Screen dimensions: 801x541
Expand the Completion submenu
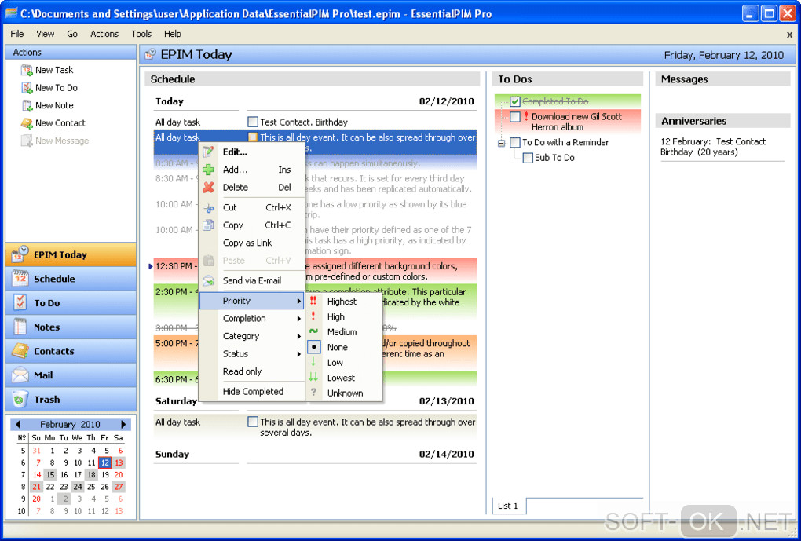pyautogui.click(x=299, y=319)
